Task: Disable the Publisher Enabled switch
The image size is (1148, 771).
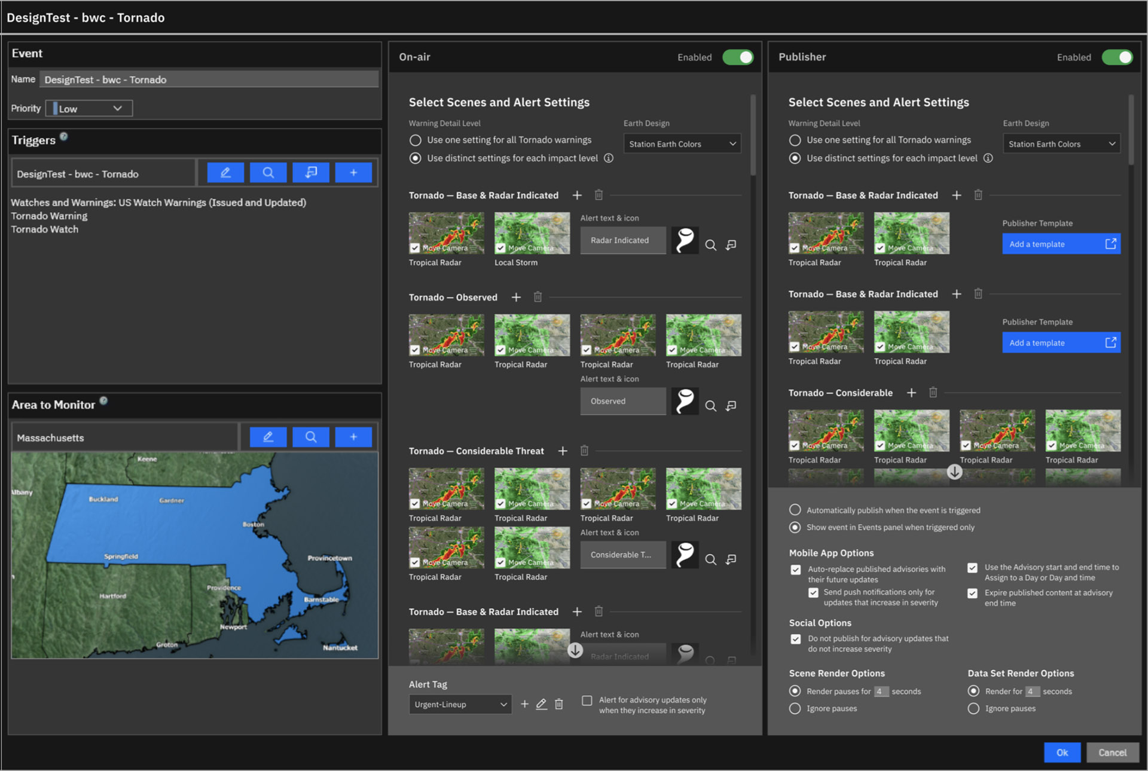Action: click(1117, 57)
